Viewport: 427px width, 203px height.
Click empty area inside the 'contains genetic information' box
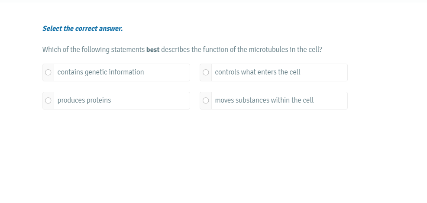tap(169, 72)
